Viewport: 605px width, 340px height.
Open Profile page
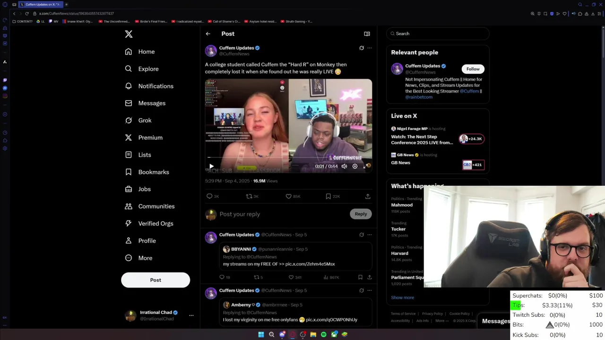tap(140, 241)
